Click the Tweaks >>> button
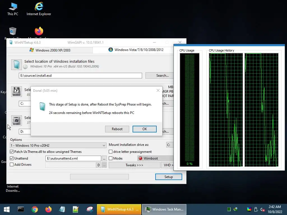 tap(134, 165)
